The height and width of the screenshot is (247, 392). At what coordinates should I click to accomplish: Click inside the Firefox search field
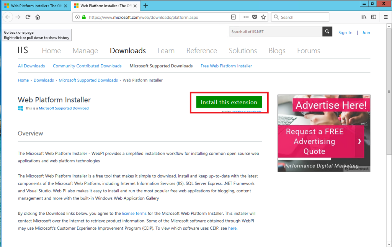click(x=300, y=17)
